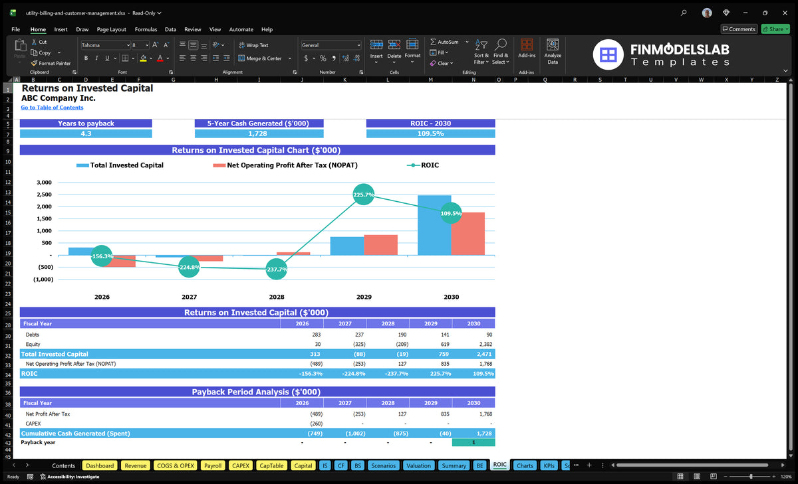The width and height of the screenshot is (798, 484).
Task: Open the Valuation sheet tab
Action: point(418,465)
